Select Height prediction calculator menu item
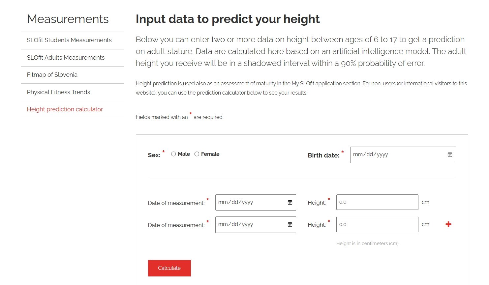The height and width of the screenshot is (285, 489). 65,109
